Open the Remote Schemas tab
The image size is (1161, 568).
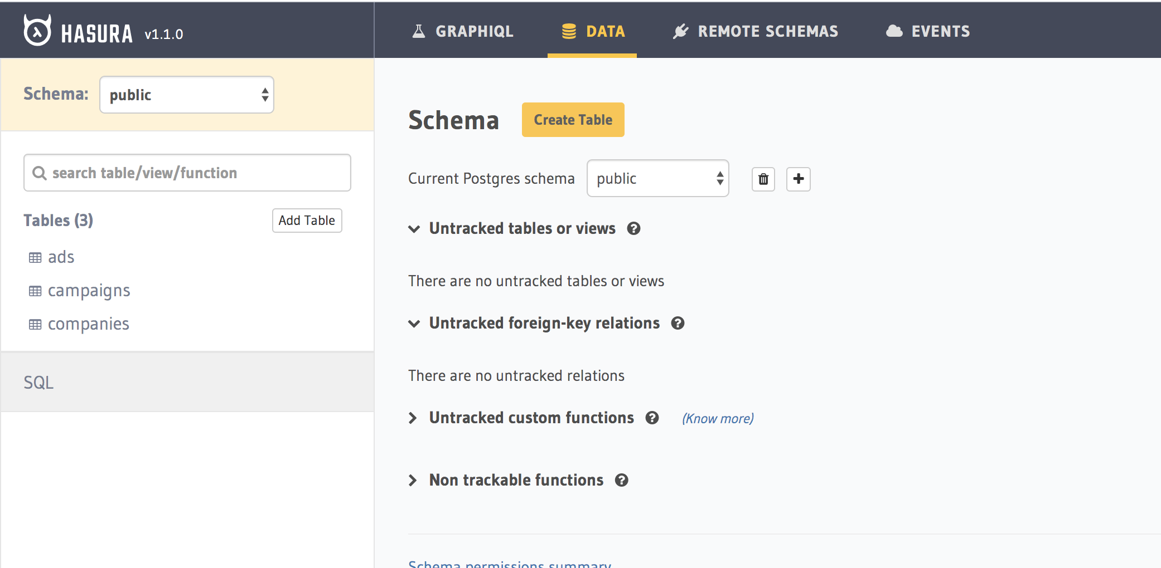click(x=755, y=31)
